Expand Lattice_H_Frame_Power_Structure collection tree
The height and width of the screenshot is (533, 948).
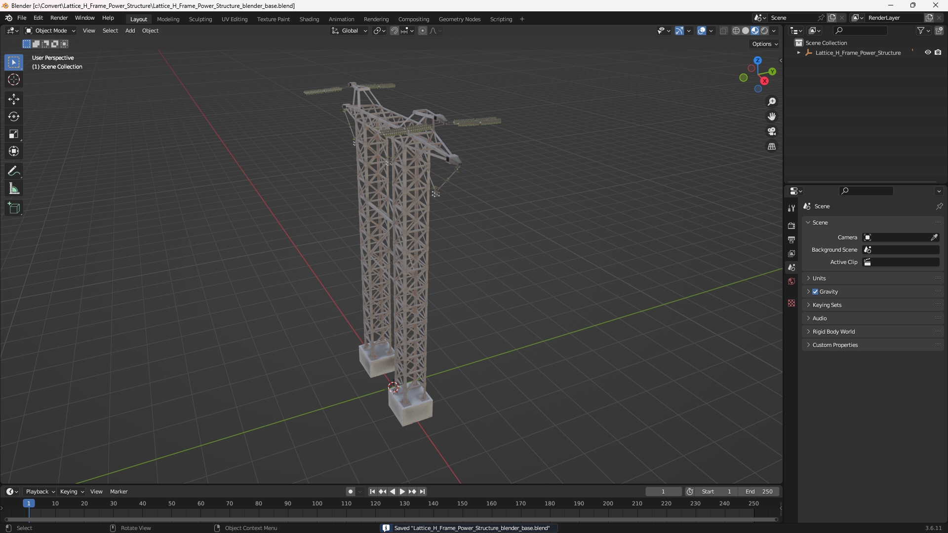[x=799, y=53]
